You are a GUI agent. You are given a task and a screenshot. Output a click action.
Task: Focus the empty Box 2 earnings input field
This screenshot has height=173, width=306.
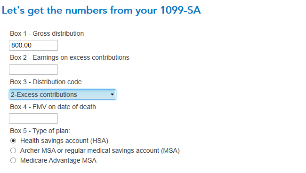(x=33, y=70)
